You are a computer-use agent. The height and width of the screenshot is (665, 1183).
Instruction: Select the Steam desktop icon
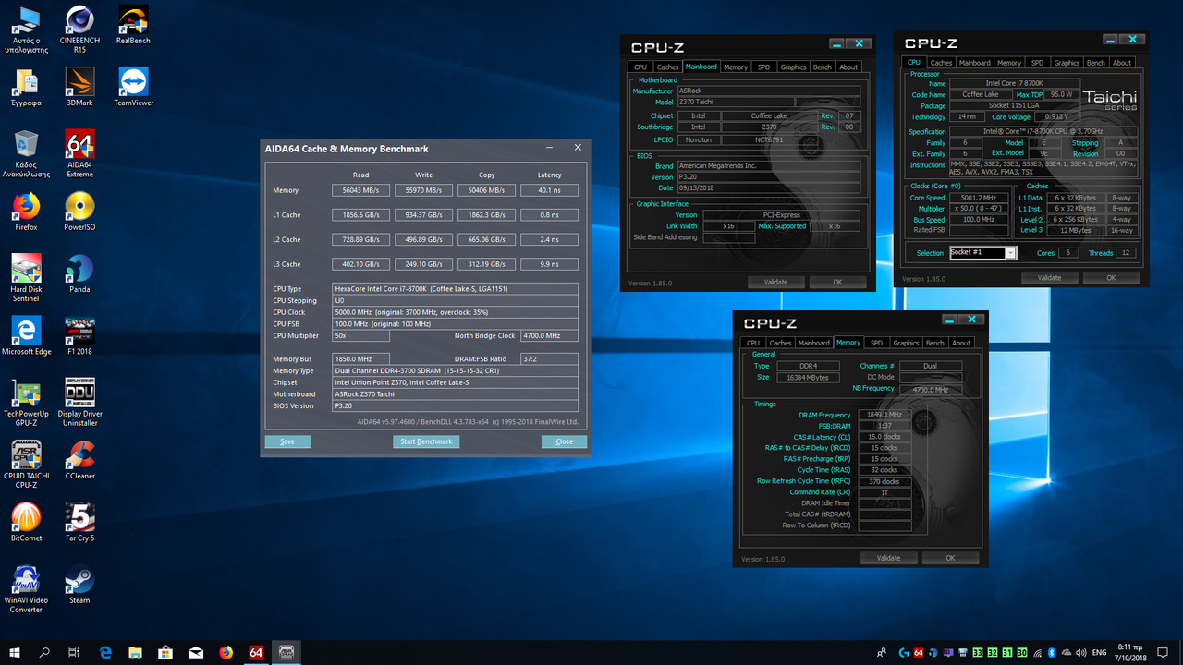79,585
